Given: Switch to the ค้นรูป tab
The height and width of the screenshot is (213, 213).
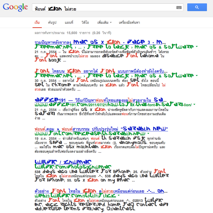Looking at the screenshot, I should (x=52, y=22).
